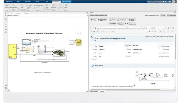Switch to the Simulation ribbon tab
This screenshot has width=180, height=103.
[9, 2]
